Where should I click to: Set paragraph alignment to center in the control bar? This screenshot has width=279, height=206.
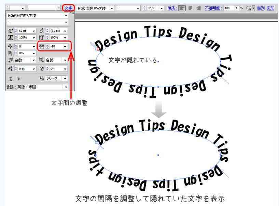tap(190, 8)
